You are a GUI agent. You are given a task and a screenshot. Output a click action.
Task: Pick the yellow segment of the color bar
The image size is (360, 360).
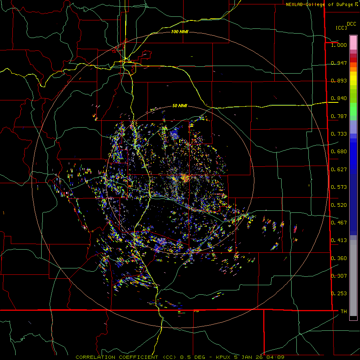pyautogui.click(x=353, y=78)
